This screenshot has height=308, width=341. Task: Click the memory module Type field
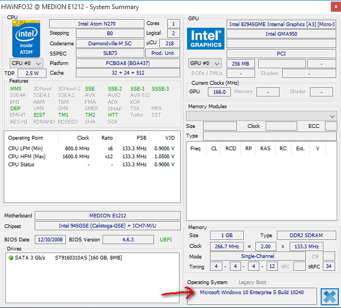tap(270, 136)
